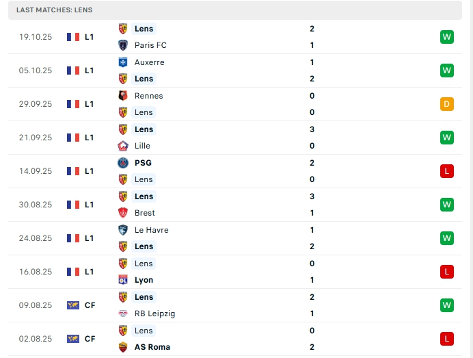Viewport: 473px width, 358px height.
Task: Click the PSG club badge icon
Action: point(123,163)
